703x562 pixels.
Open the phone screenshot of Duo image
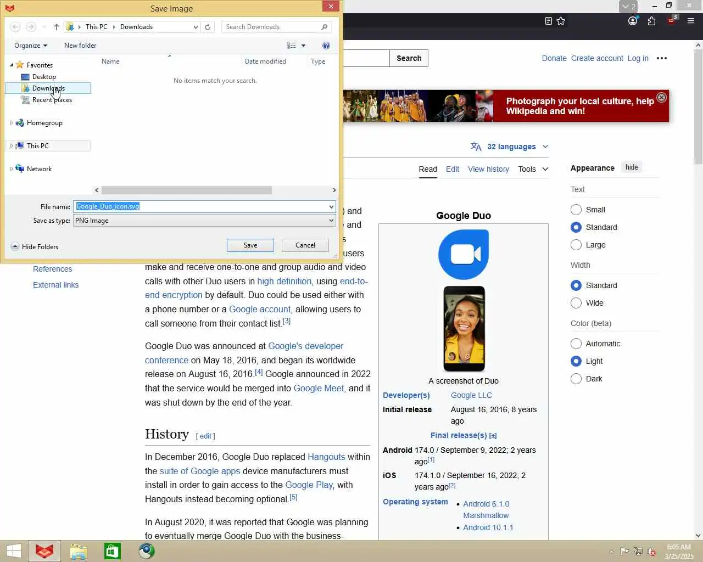point(464,329)
